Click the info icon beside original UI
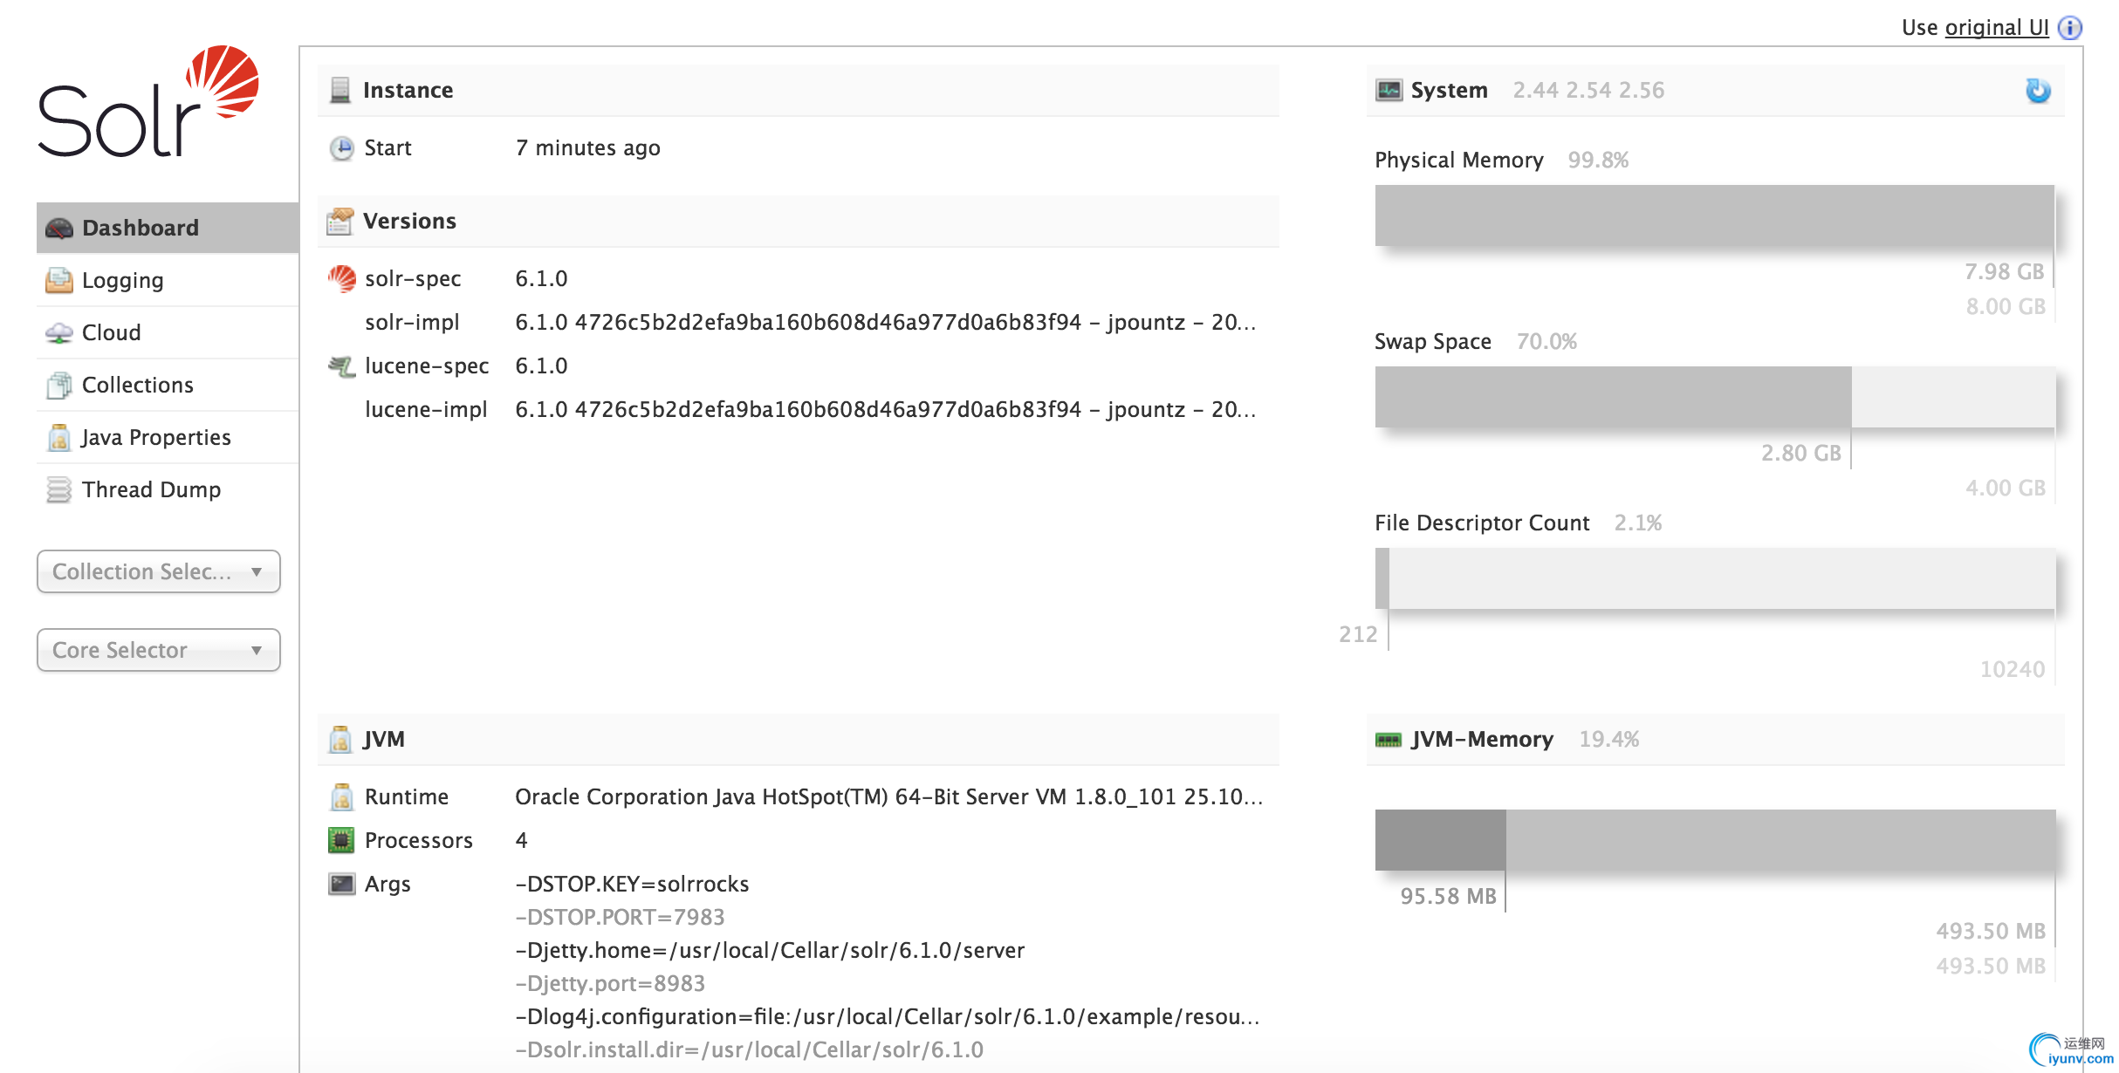 point(2070,28)
